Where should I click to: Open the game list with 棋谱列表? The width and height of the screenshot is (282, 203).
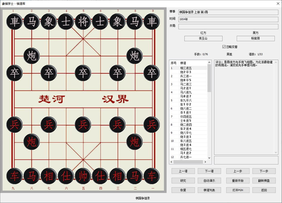click(x=209, y=190)
